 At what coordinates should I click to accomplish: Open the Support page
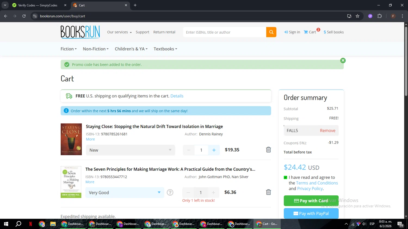click(x=143, y=32)
